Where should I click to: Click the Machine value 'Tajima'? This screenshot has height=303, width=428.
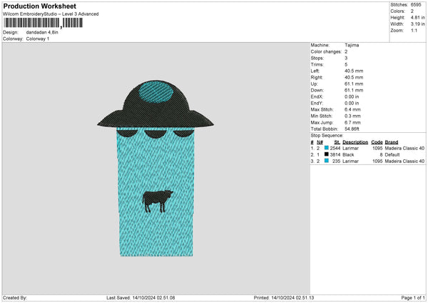click(x=352, y=45)
